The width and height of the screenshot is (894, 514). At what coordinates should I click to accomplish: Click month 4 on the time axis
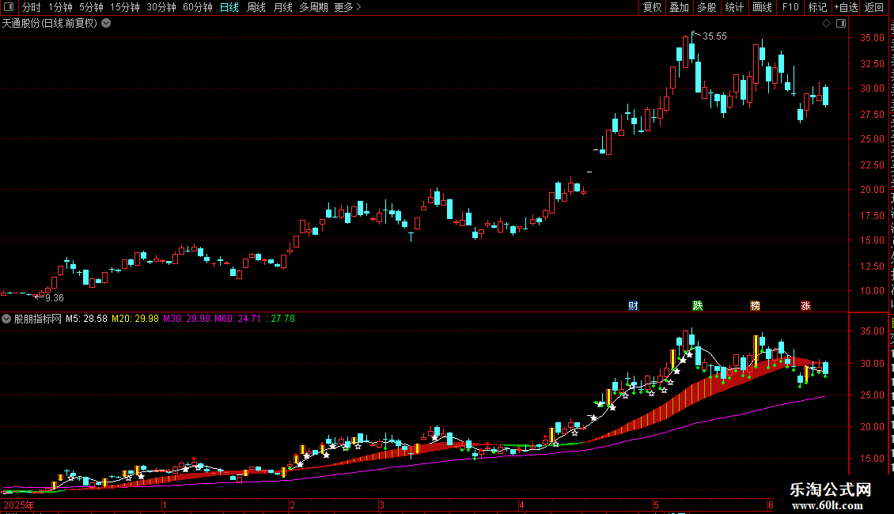coord(521,505)
